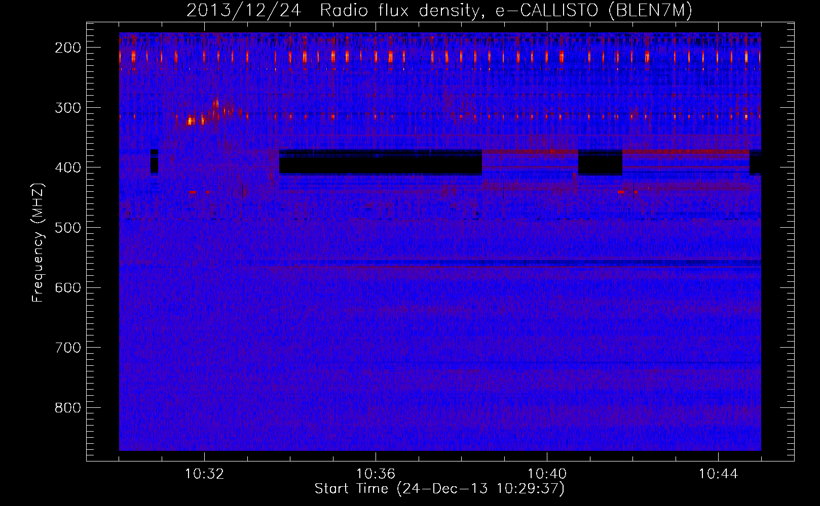Click the 200 frequency tick label

point(67,48)
